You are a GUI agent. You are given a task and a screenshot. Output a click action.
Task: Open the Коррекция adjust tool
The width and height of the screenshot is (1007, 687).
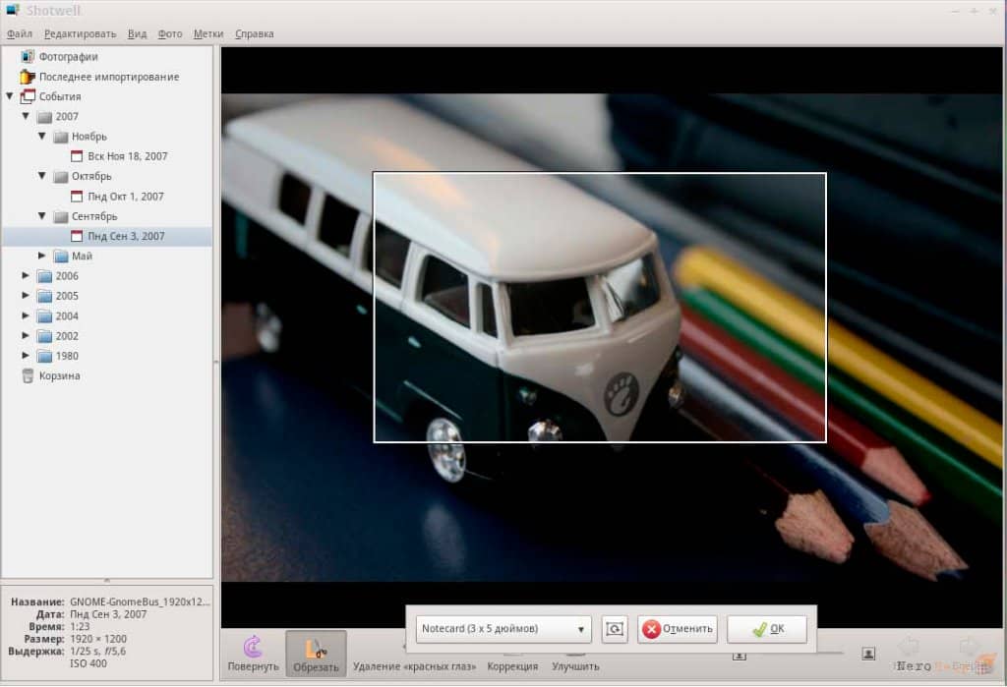(512, 665)
